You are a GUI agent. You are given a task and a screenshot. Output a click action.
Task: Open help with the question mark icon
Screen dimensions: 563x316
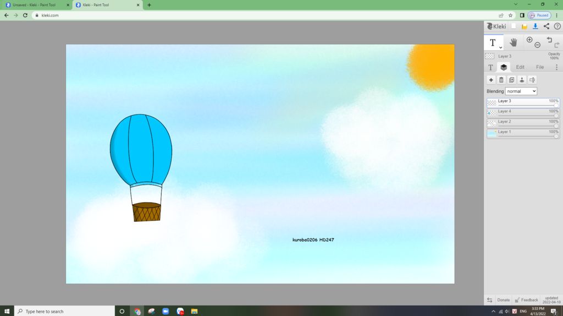point(557,26)
